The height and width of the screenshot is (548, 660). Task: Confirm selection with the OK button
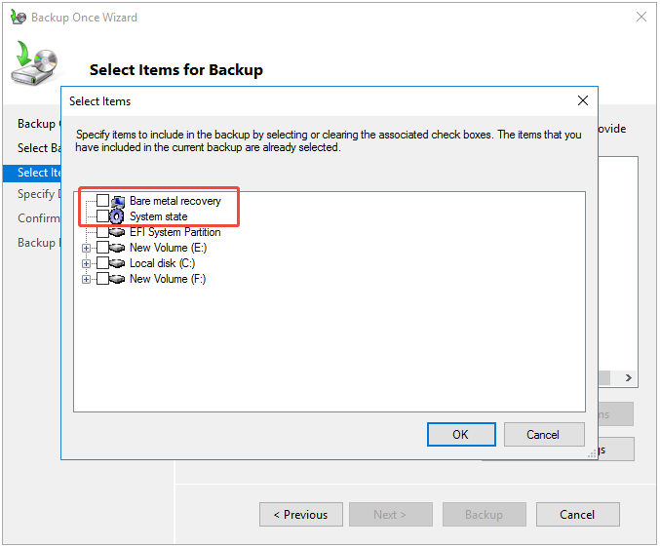tap(460, 435)
